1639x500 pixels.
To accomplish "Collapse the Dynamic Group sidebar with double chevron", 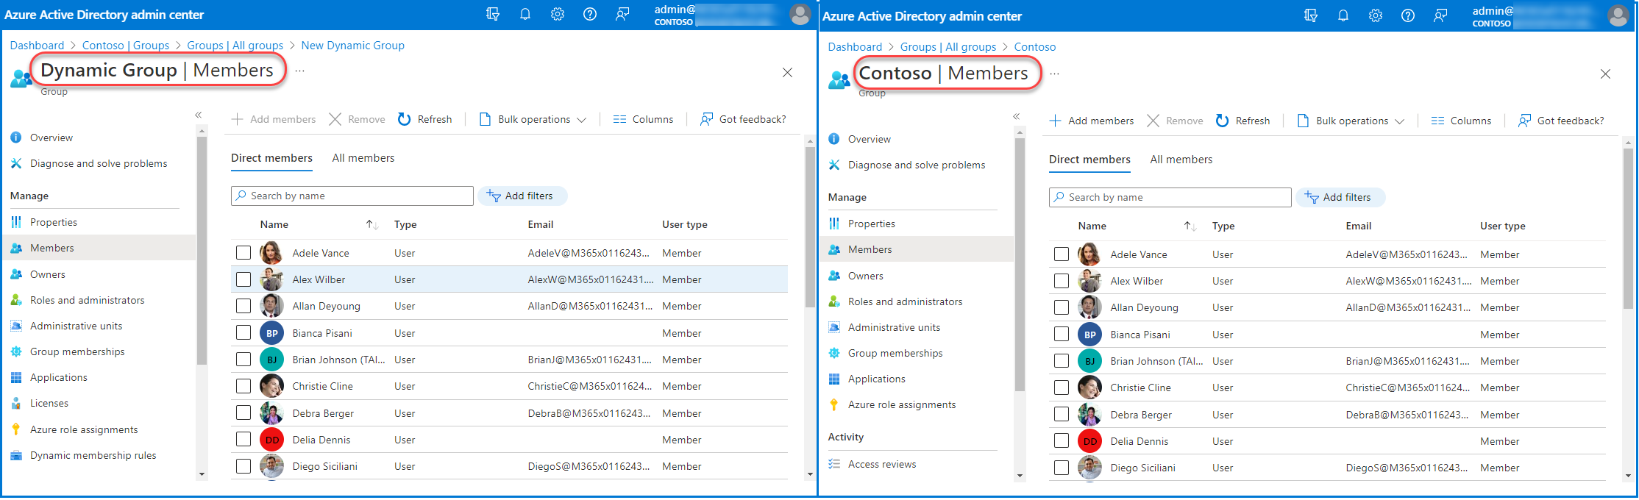I will pos(199,115).
